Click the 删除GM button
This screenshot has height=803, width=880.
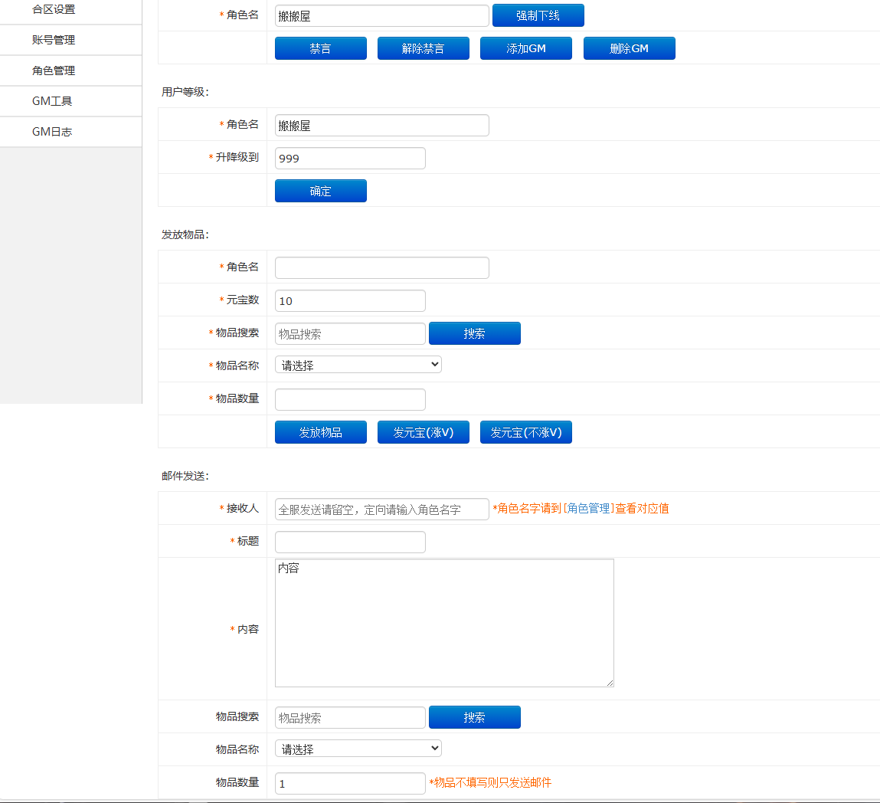coord(629,48)
